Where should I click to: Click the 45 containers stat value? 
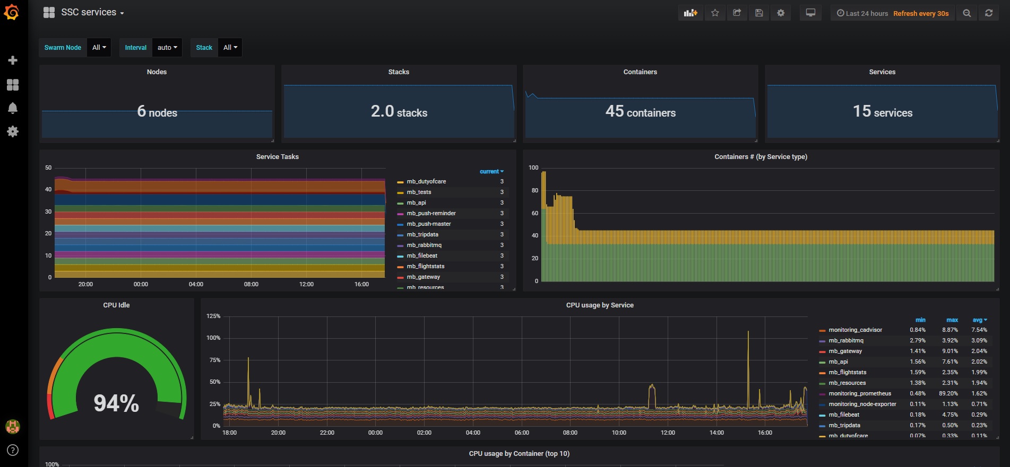tap(640, 111)
